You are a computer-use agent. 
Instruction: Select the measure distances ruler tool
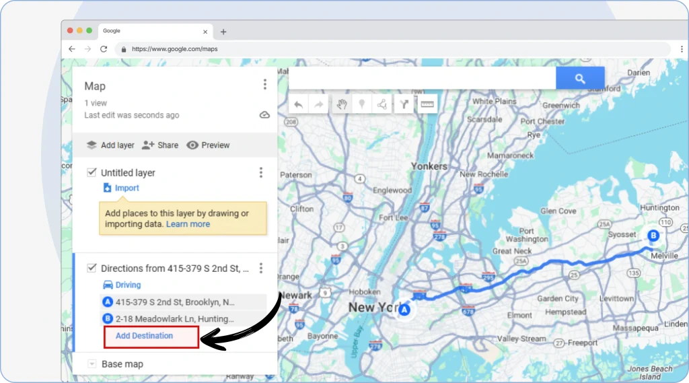(x=427, y=104)
